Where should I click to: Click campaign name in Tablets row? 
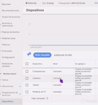[83, 85]
